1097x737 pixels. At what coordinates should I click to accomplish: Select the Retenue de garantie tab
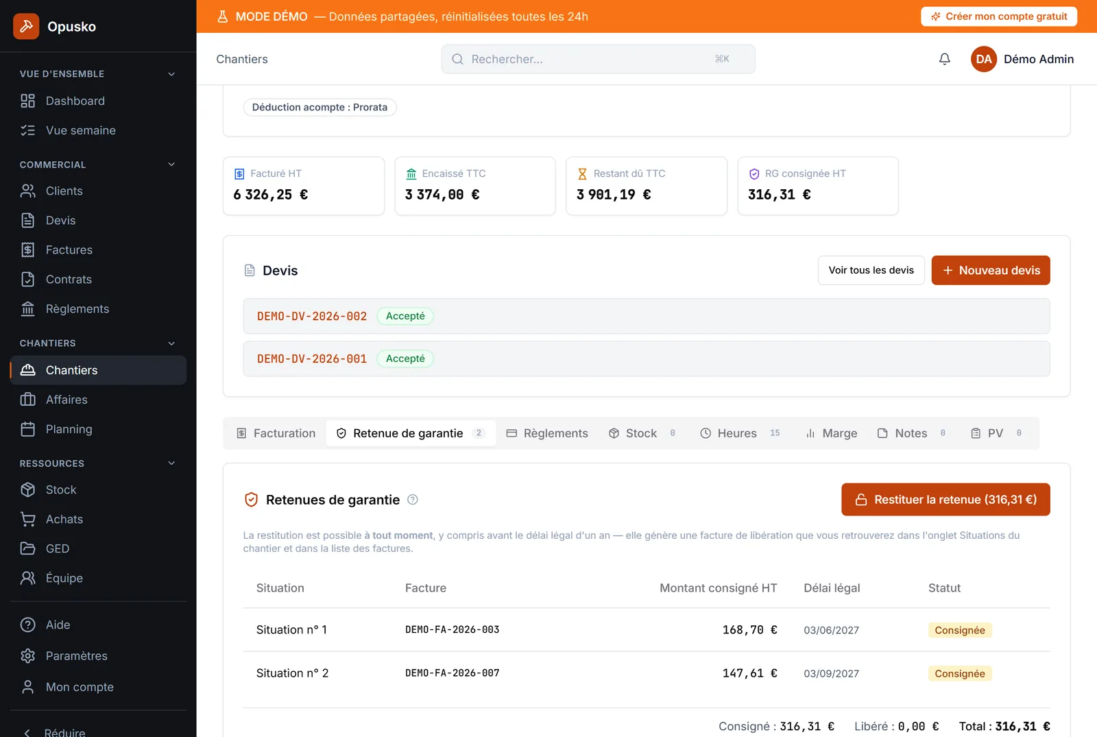[411, 433]
